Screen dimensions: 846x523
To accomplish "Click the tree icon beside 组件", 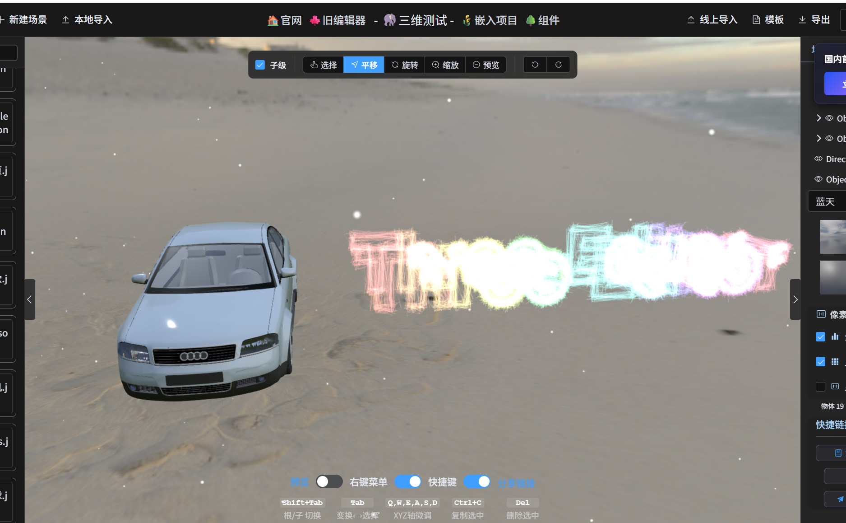I will click(x=531, y=20).
